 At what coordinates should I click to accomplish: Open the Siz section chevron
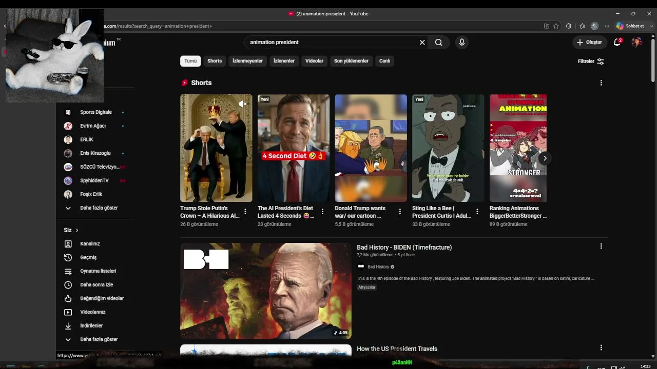77,231
